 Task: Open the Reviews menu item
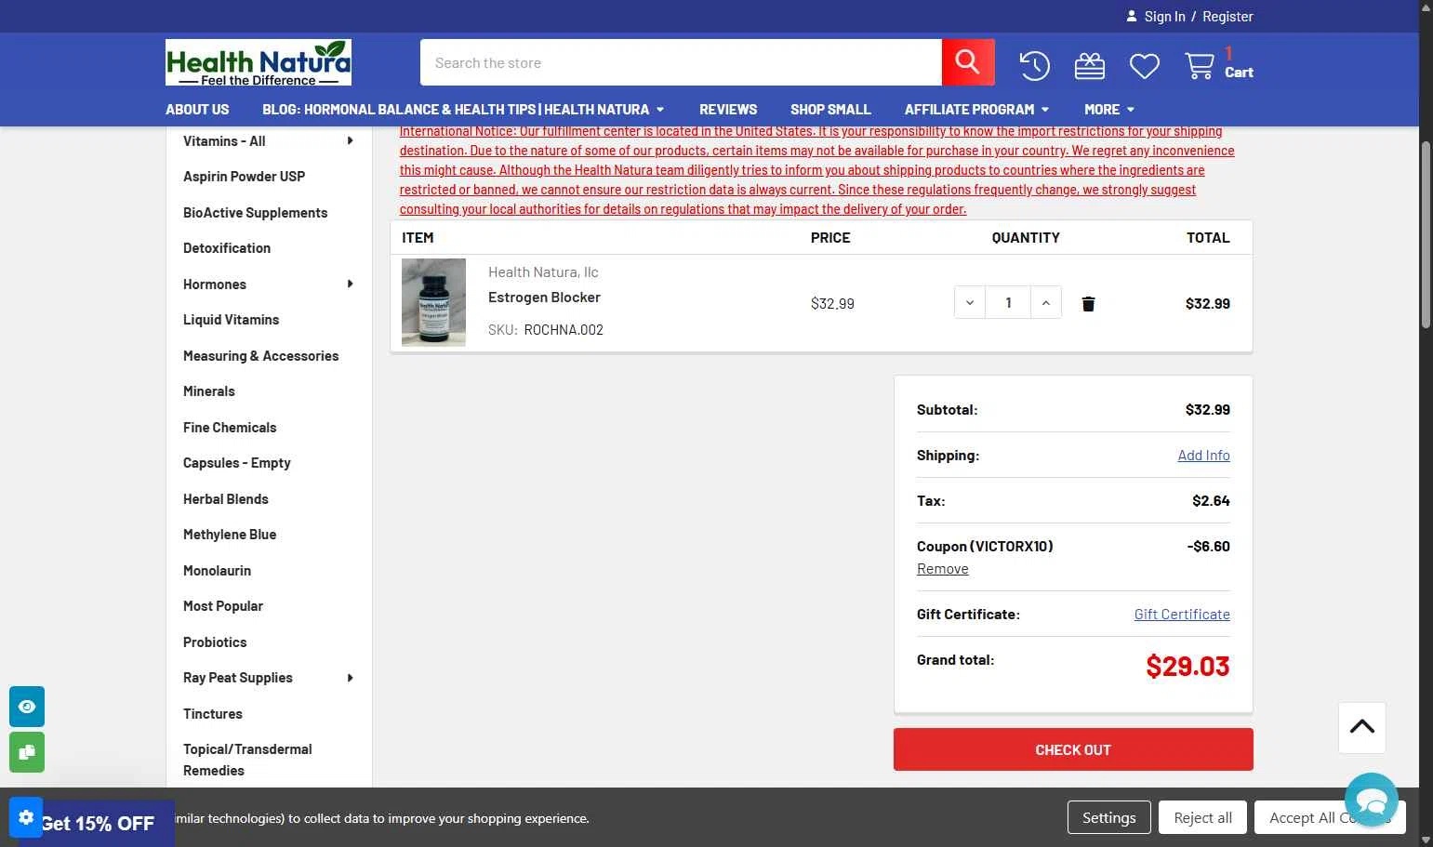(728, 110)
